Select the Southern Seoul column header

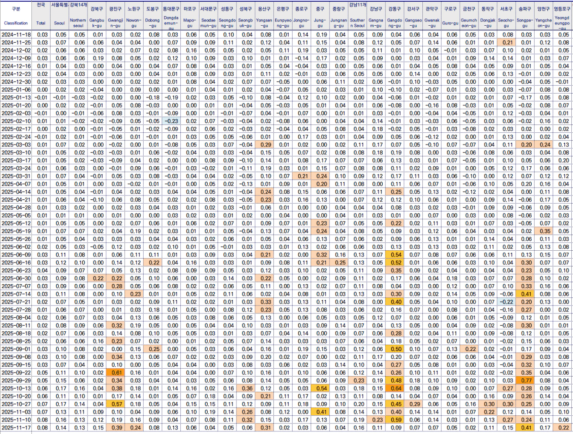click(357, 23)
